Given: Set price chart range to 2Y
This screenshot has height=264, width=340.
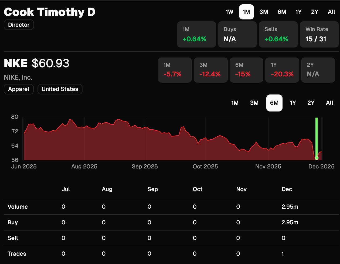Looking at the screenshot, I should point(311,103).
